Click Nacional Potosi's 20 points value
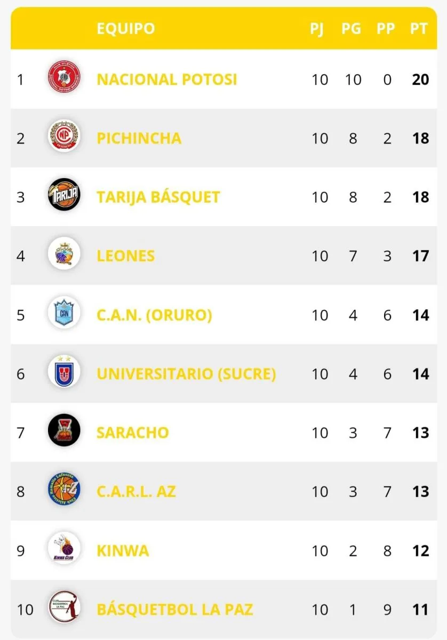This screenshot has height=640, width=447. (420, 79)
